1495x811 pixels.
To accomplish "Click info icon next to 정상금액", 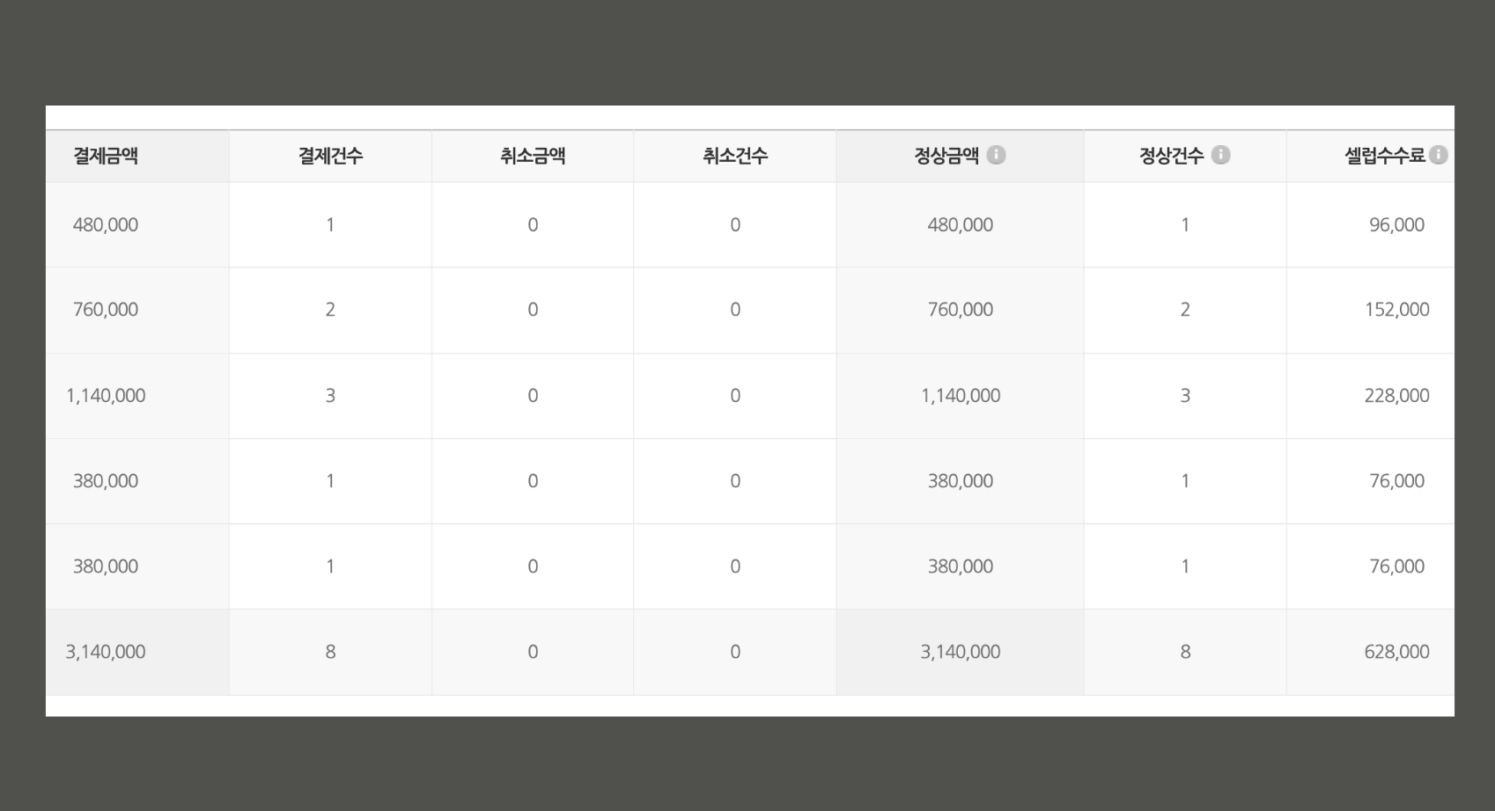I will click(996, 156).
